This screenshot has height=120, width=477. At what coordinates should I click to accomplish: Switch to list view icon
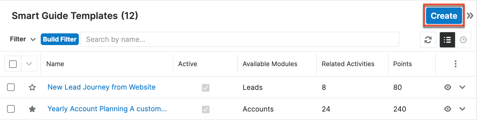pos(447,40)
